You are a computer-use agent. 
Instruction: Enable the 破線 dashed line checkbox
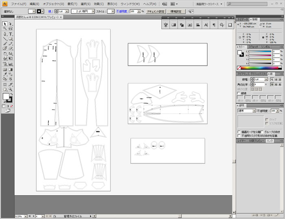pos(239,93)
